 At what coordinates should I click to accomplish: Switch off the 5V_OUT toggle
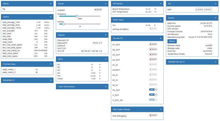point(153,90)
